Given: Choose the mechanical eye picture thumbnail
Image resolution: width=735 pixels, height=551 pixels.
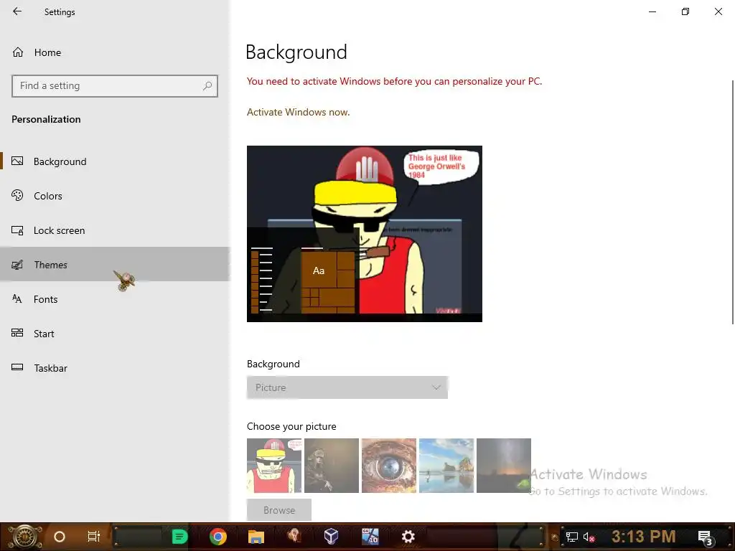Looking at the screenshot, I should [x=389, y=465].
